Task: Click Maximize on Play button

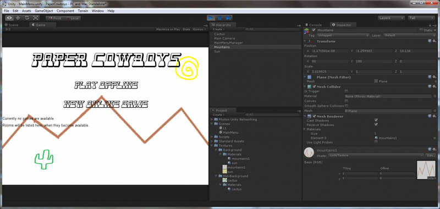Action: point(168,29)
